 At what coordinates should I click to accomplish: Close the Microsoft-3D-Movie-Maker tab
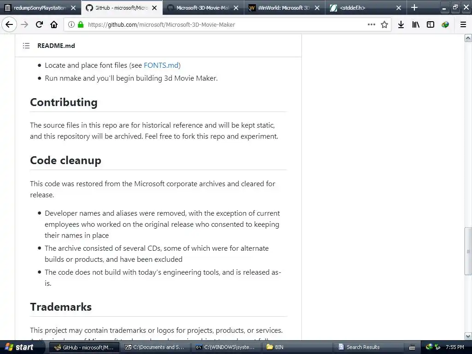(x=236, y=8)
